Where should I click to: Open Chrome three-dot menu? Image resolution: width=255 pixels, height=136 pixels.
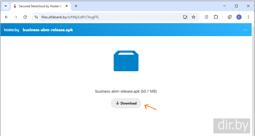coord(248,17)
